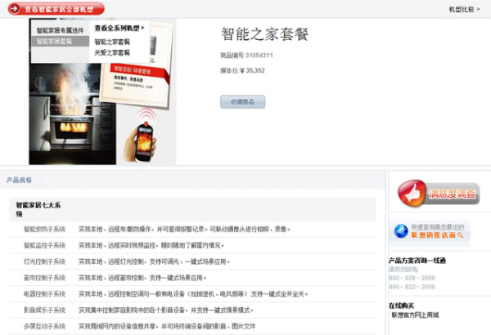The image size is (491, 335).
Task: Click the globe icon beside the store finder
Action: (400, 230)
